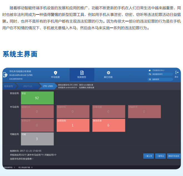Open the green 安全 tile showing 92
Image resolution: width=183 pixels, height=176 pixels.
pos(37,98)
